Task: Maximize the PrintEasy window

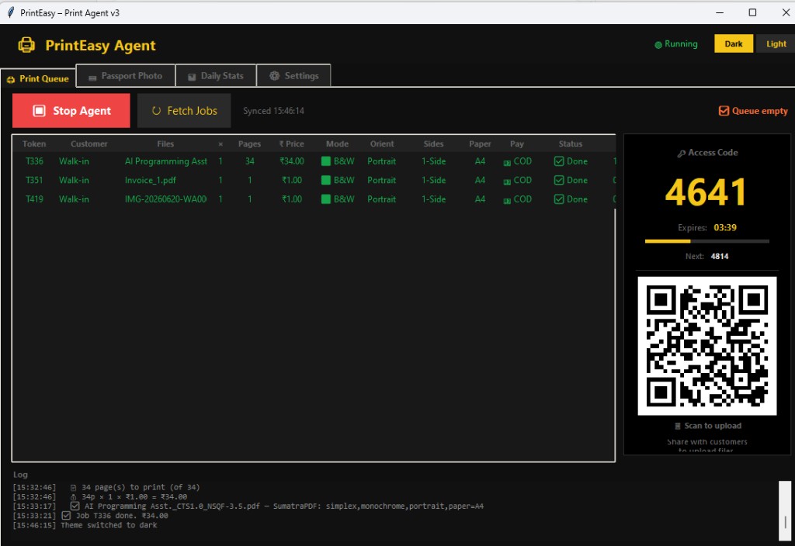Action: coord(752,12)
